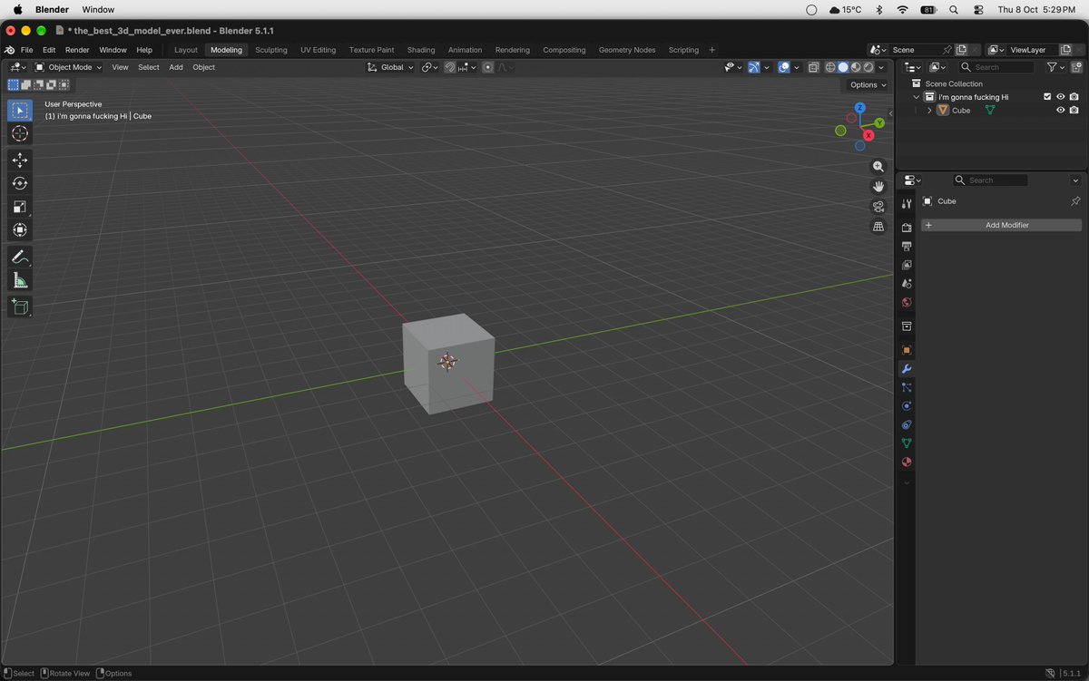Viewport: 1089px width, 681px height.
Task: Open the World properties tab icon
Action: point(906,303)
